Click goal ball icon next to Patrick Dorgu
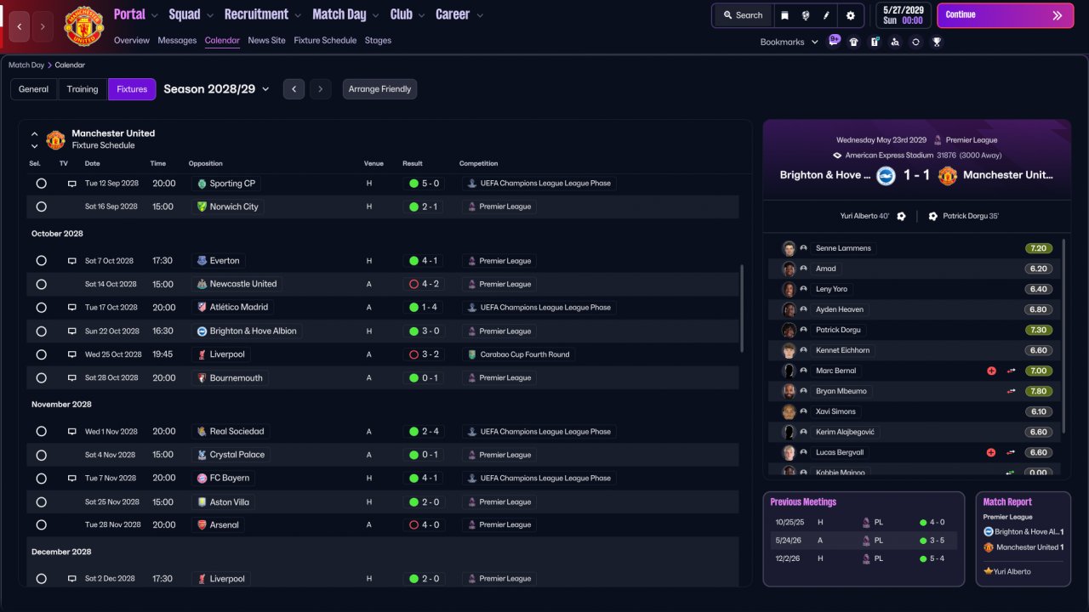Viewport: 1089px width, 612px height. (x=932, y=216)
